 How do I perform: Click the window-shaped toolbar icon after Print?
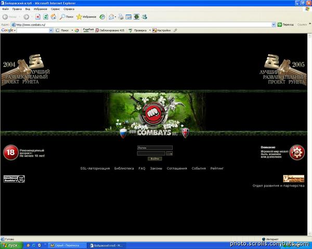click(x=128, y=17)
